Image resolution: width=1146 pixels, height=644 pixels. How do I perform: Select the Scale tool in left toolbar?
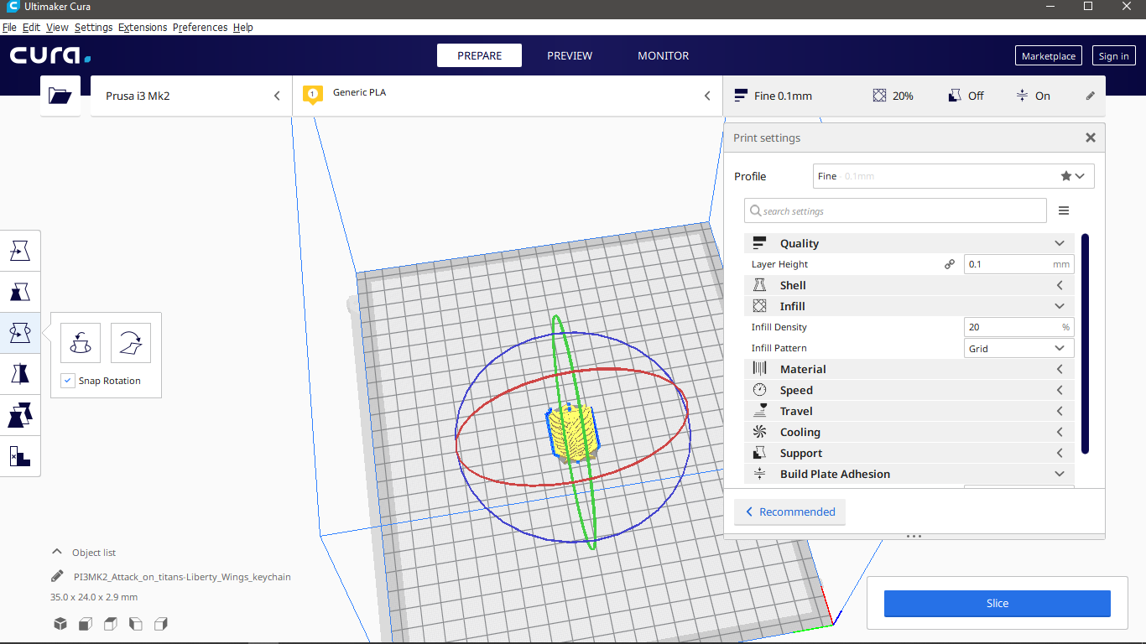tap(20, 291)
